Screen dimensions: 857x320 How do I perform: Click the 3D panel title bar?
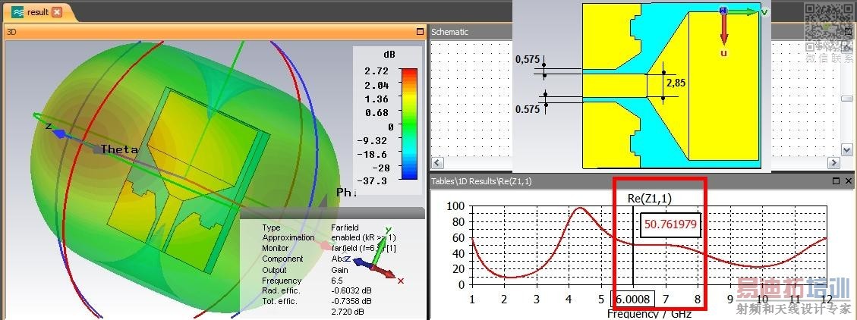tap(214, 32)
